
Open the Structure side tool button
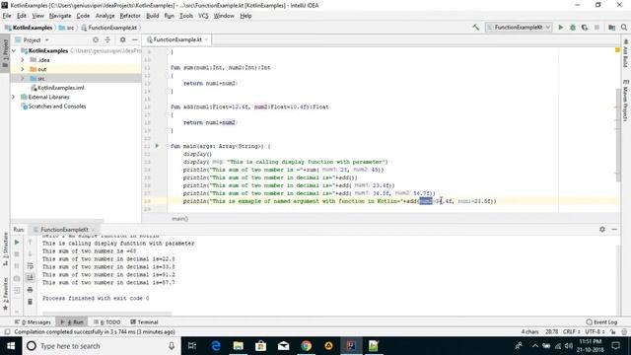click(x=5, y=249)
